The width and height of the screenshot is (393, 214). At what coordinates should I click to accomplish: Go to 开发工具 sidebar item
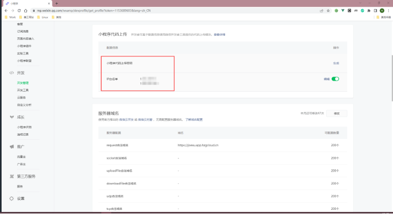click(23, 90)
